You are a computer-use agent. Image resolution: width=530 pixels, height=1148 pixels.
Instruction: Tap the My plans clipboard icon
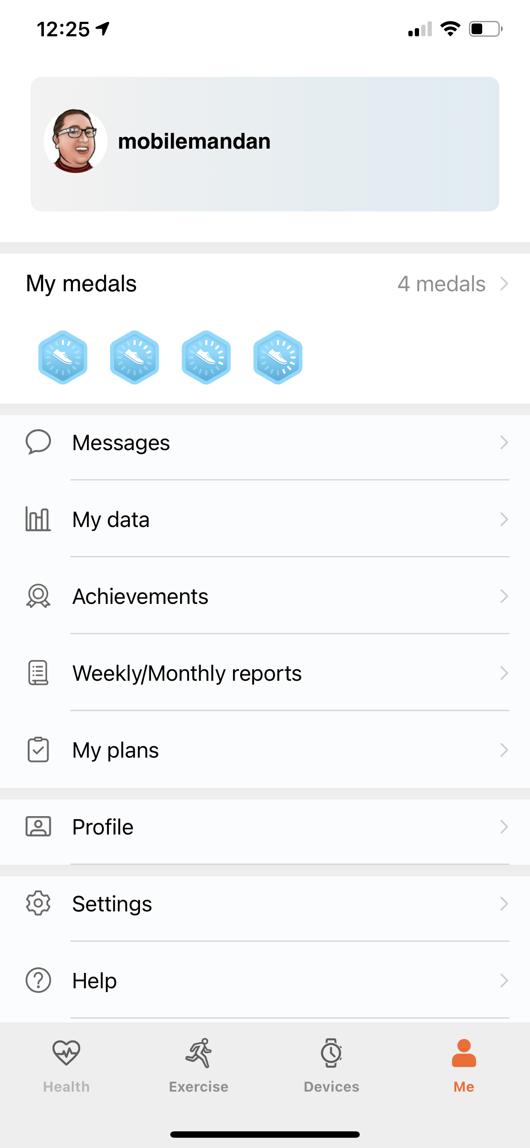(38, 750)
